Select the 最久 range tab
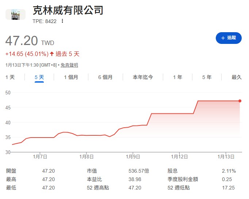The width and height of the screenshot is (249, 199). click(x=237, y=77)
